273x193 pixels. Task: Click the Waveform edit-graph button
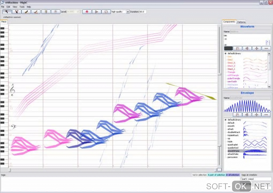pos(238,48)
